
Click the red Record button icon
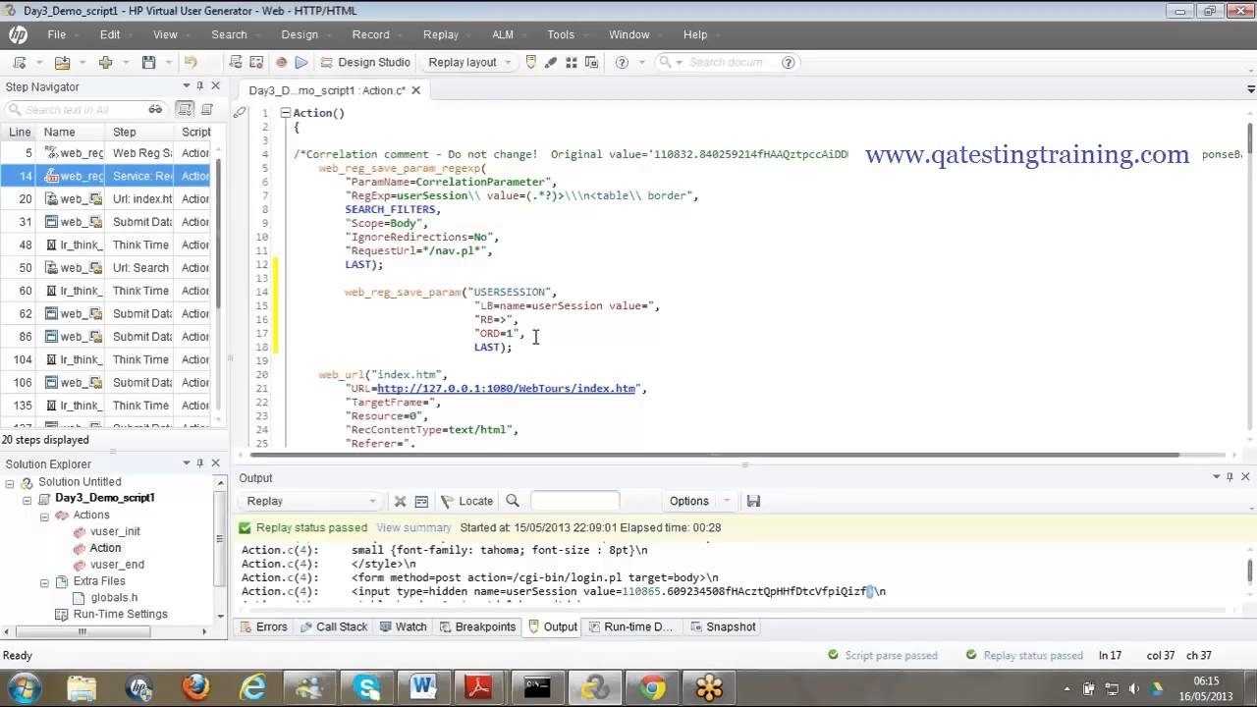[281, 62]
